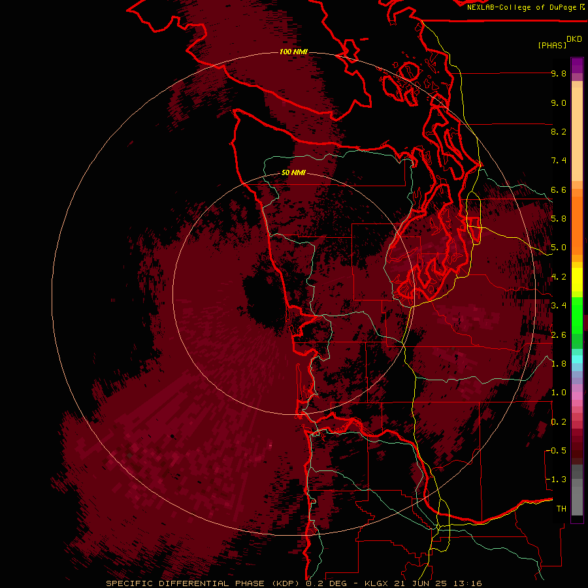Click the purple top segment of color bar
The width and height of the screenshot is (588, 588).
[577, 65]
